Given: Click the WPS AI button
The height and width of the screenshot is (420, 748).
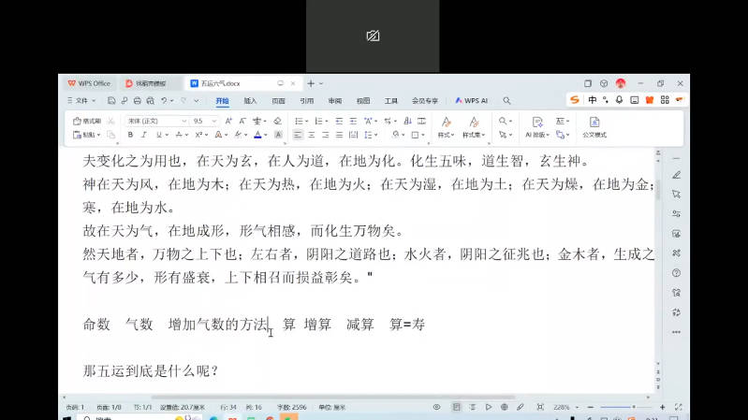Looking at the screenshot, I should coord(472,100).
